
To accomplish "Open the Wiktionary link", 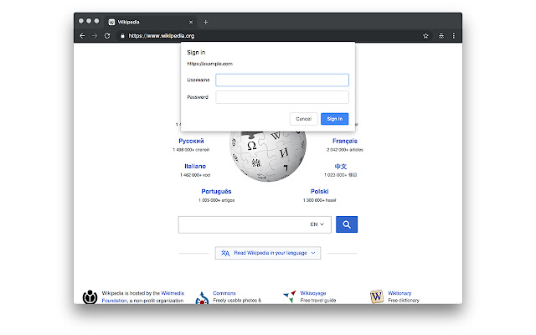I will tap(399, 293).
